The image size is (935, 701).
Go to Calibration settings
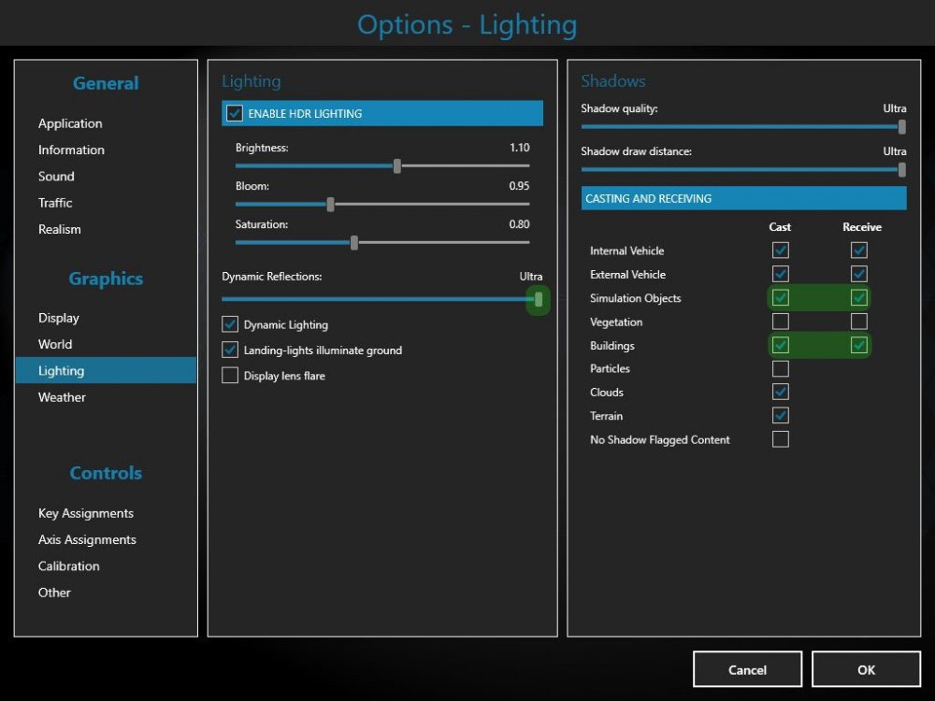coord(68,565)
